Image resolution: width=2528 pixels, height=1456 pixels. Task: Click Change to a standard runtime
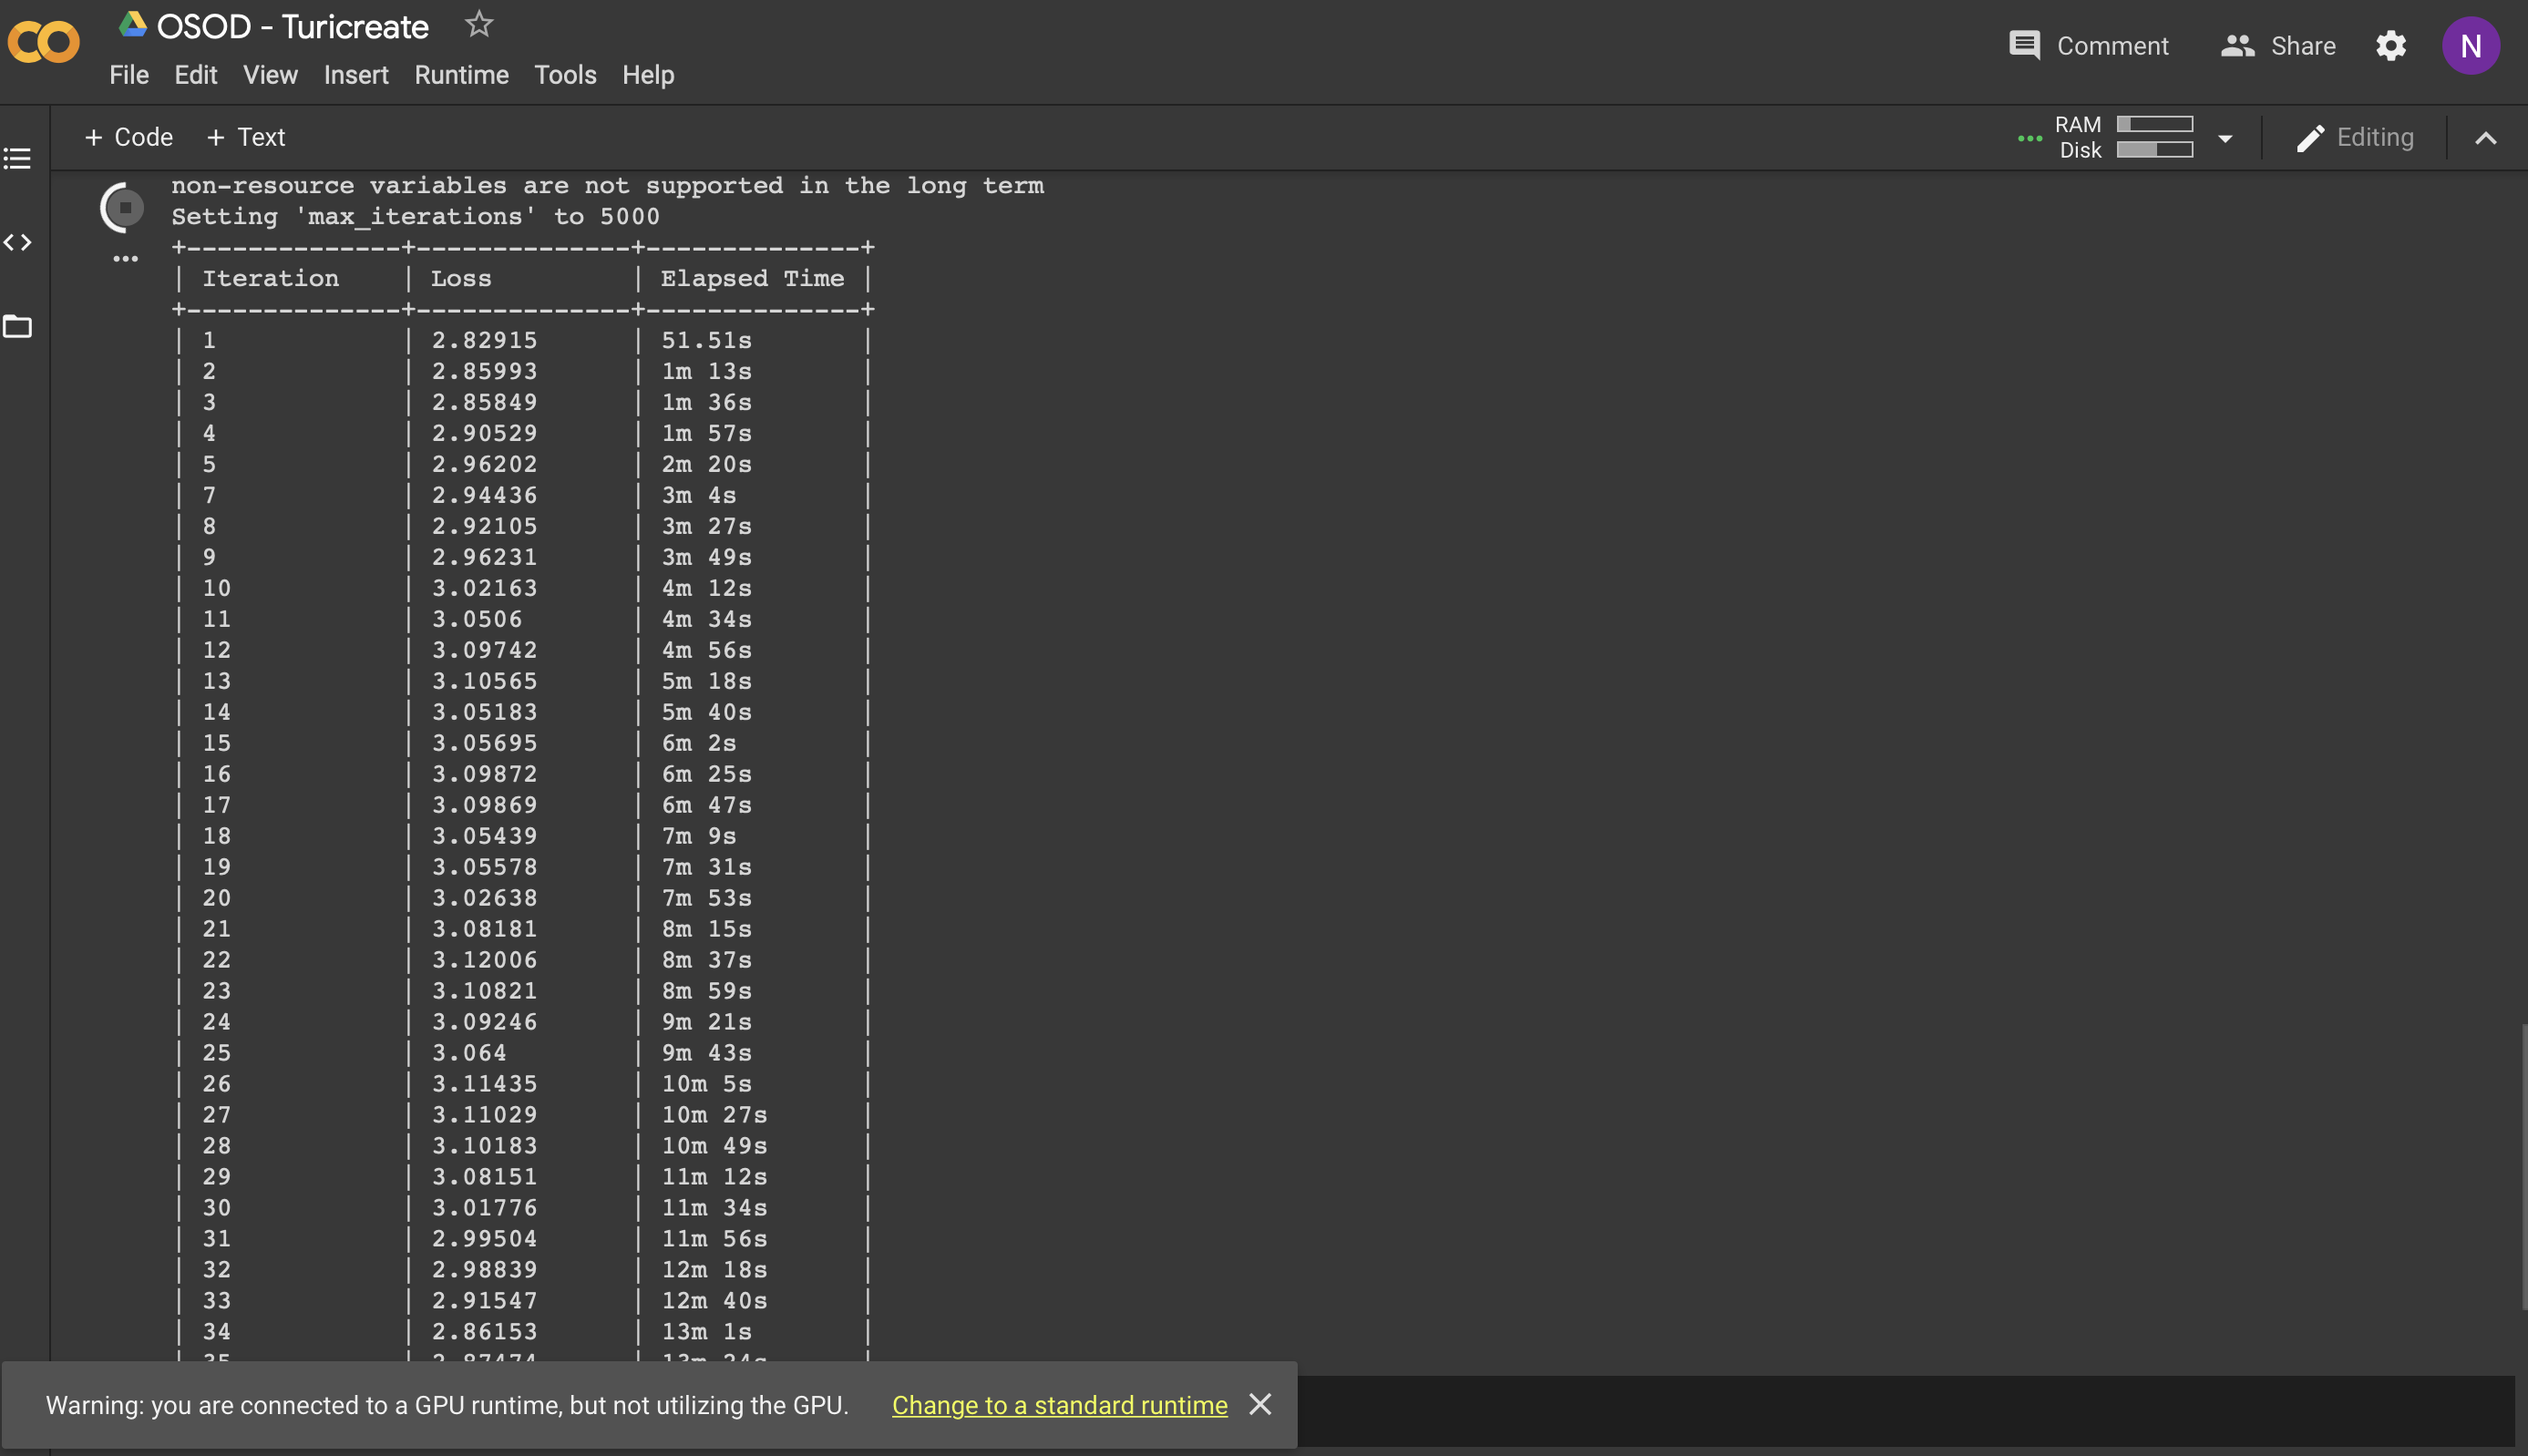[1058, 1404]
